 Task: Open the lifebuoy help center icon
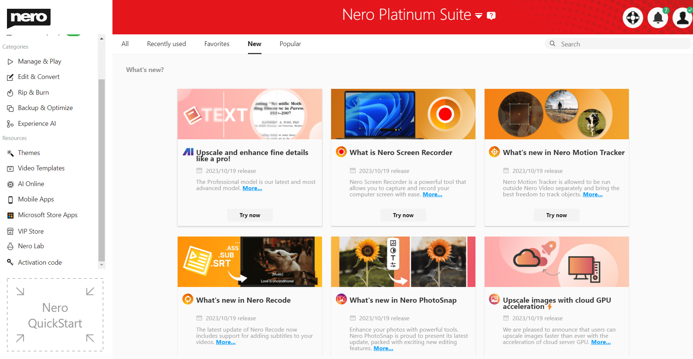click(633, 18)
